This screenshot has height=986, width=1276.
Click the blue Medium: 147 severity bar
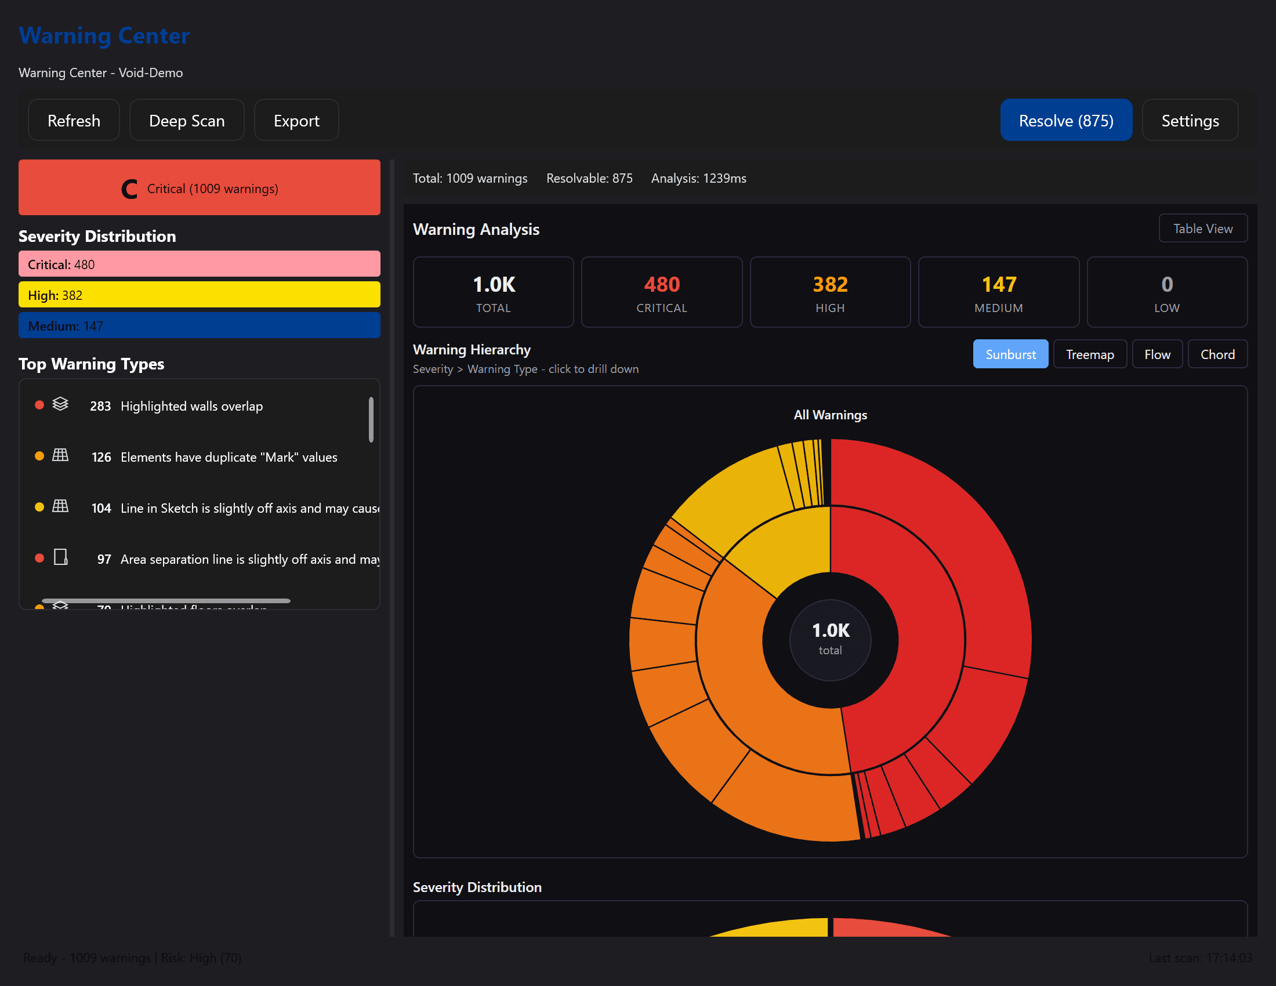click(199, 325)
